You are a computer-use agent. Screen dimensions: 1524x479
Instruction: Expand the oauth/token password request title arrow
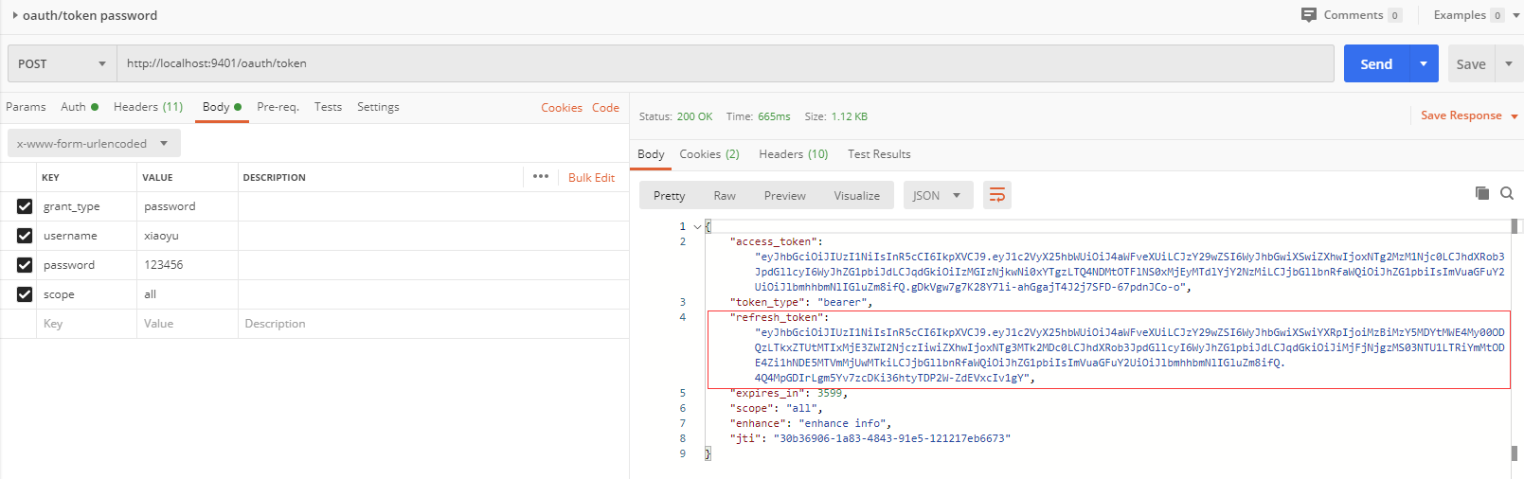coord(15,15)
